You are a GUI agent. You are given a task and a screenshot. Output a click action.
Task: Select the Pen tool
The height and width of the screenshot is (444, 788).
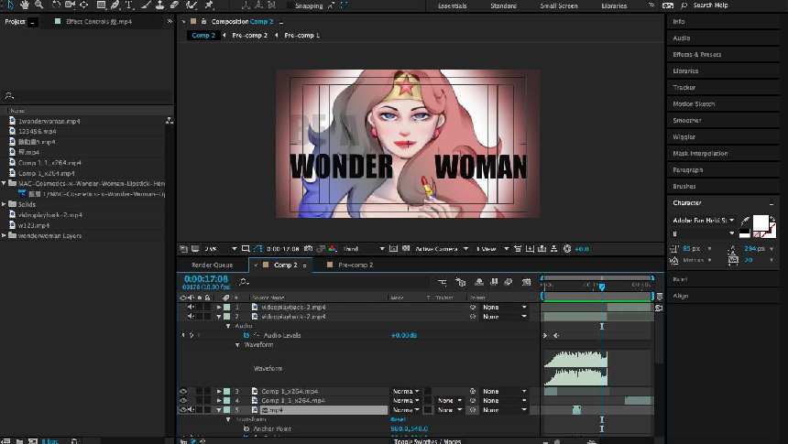point(115,5)
